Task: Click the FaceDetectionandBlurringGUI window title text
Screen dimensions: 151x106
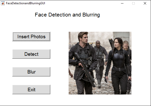Action: click(26, 3)
